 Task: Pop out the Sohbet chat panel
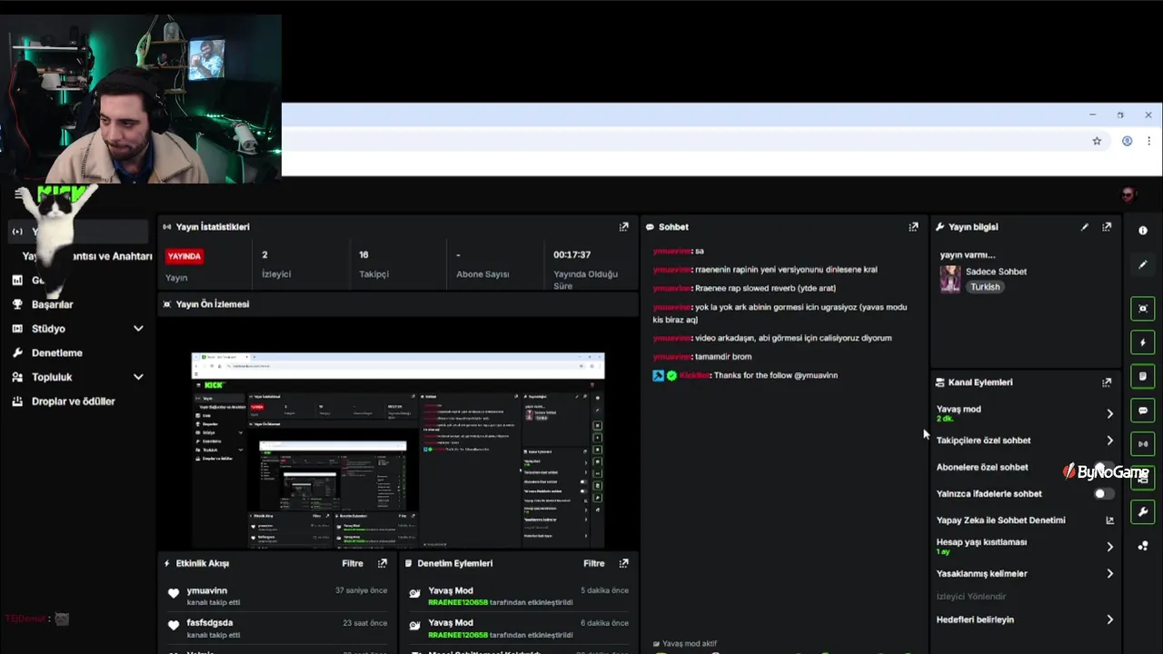(913, 227)
